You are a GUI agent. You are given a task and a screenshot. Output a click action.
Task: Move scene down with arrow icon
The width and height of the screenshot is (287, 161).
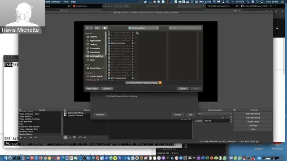[35, 137]
